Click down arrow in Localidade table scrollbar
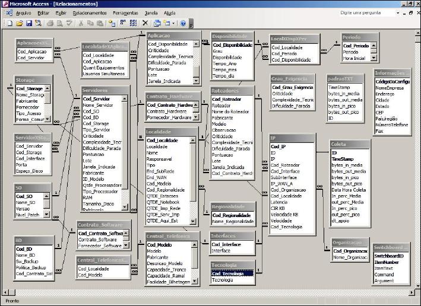 click(x=193, y=221)
